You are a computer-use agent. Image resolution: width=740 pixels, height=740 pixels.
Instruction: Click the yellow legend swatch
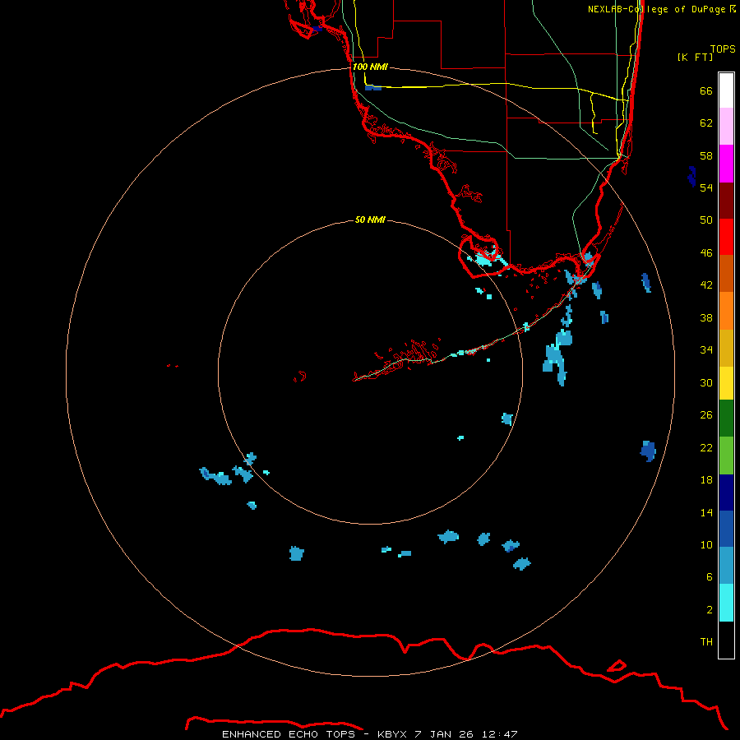tap(726, 383)
